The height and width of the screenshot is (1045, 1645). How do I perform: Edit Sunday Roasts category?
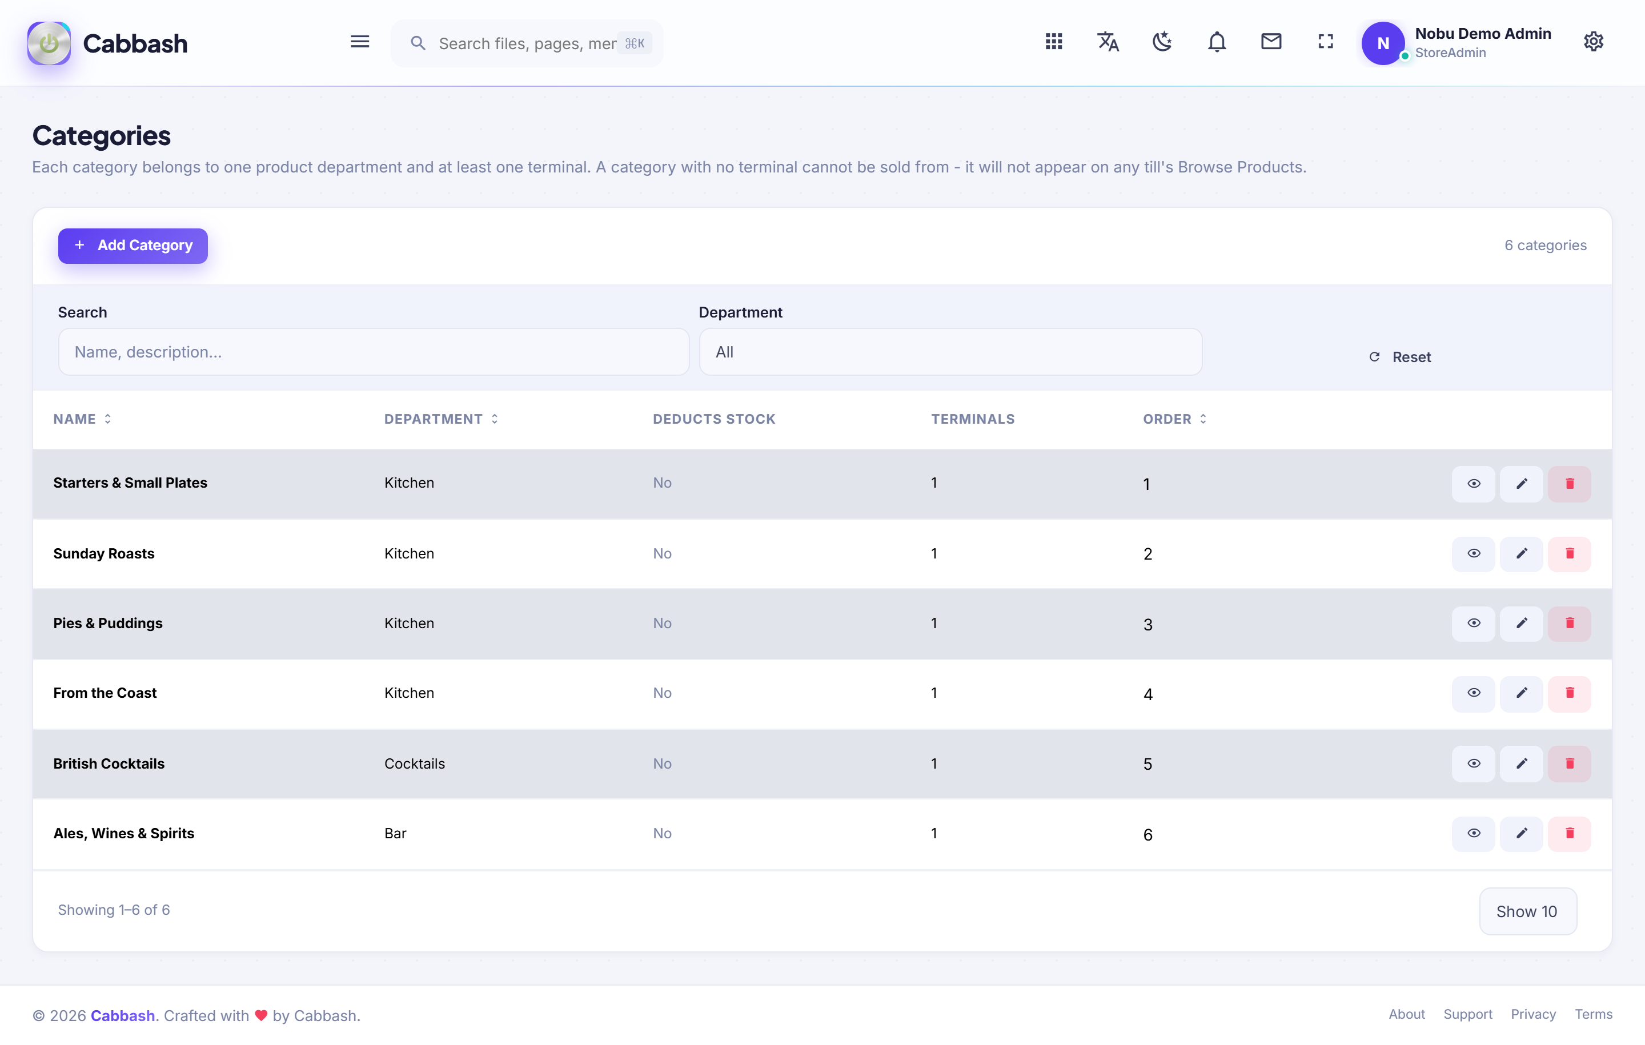(1522, 553)
